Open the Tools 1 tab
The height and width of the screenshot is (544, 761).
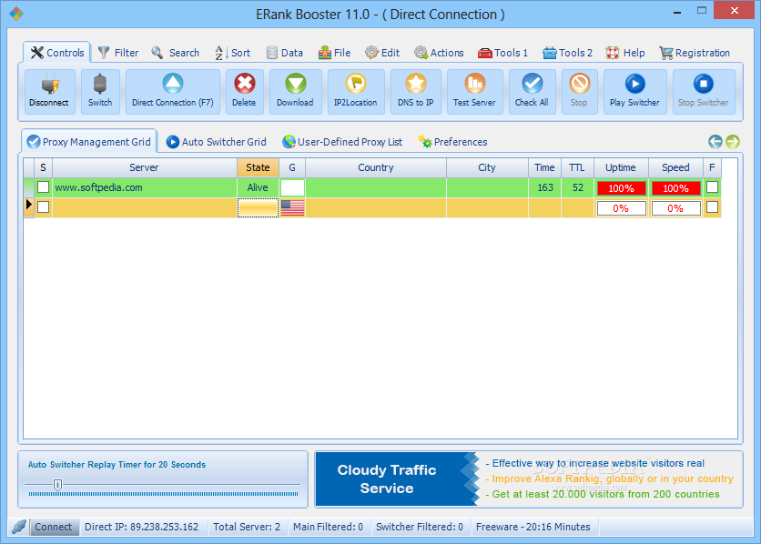point(502,53)
